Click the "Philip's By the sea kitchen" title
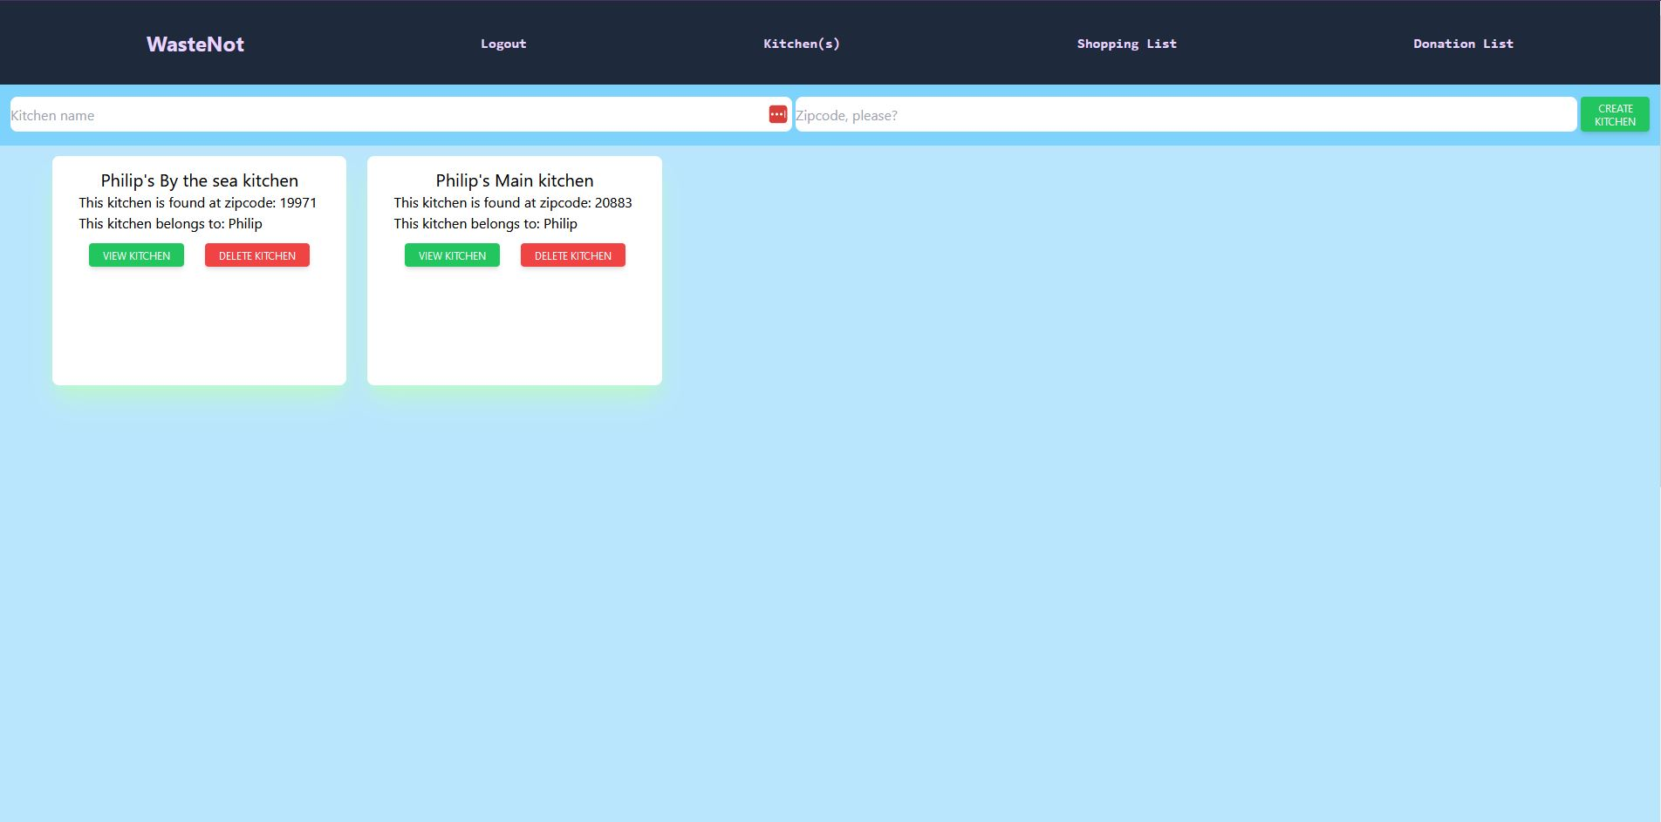1661x822 pixels. [x=199, y=180]
